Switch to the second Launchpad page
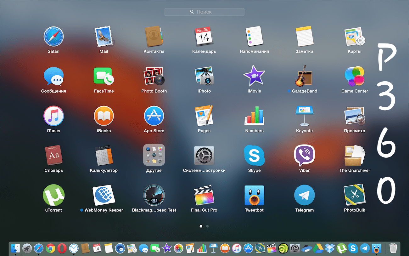Image resolution: width=409 pixels, height=256 pixels. click(207, 226)
